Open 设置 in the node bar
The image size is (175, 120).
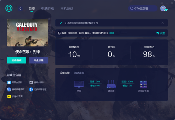pos(160,33)
